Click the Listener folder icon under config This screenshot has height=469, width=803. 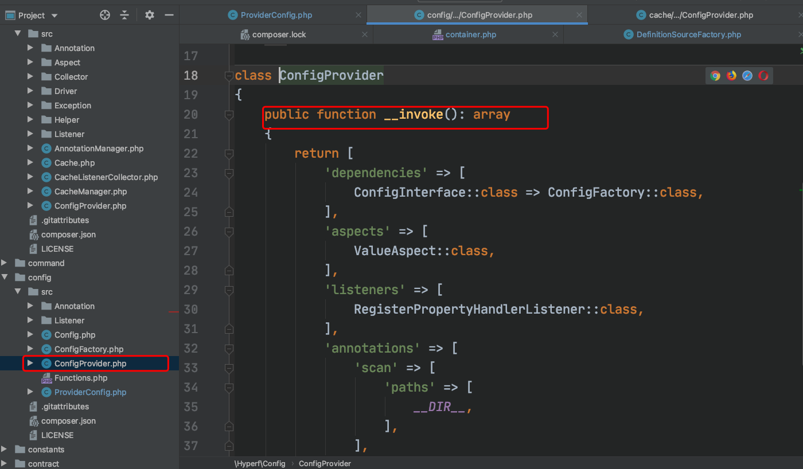(x=46, y=321)
